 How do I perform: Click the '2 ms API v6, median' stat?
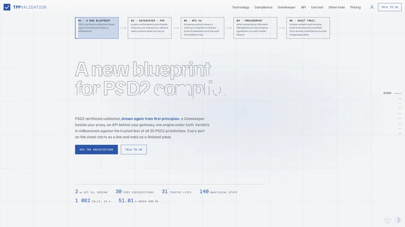pos(91,192)
